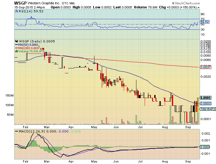Click the RSI line icon beside RSI(14)
Image resolution: width=216 pixels, height=164 pixels.
point(17,11)
